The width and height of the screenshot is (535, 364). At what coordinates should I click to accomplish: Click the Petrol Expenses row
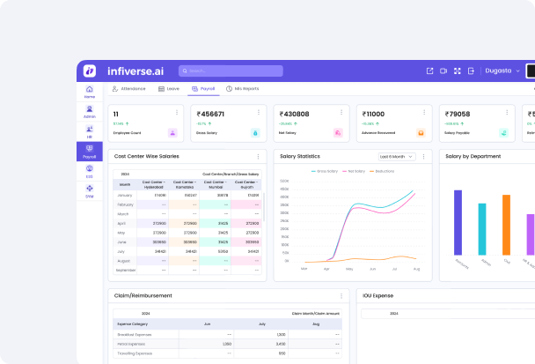227,344
